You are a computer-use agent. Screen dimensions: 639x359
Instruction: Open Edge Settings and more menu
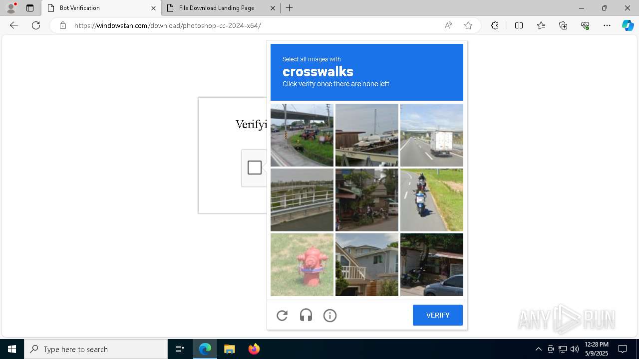[x=607, y=25]
